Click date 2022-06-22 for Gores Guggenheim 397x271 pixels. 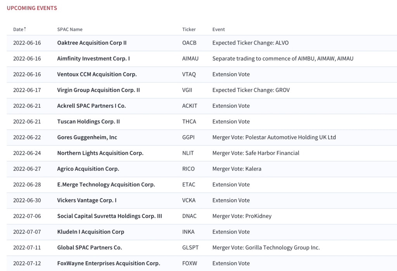(x=27, y=137)
